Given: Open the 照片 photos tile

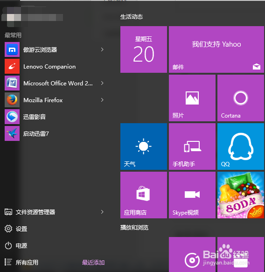Looking at the screenshot, I should pos(192,98).
